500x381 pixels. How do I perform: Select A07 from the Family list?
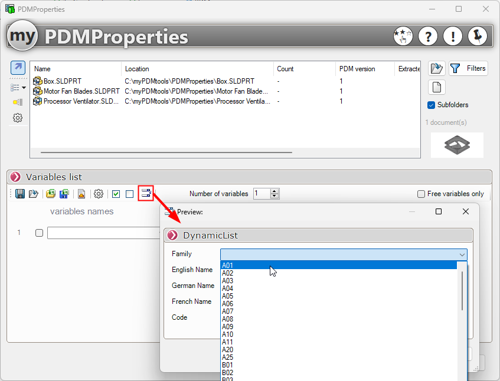coord(339,311)
